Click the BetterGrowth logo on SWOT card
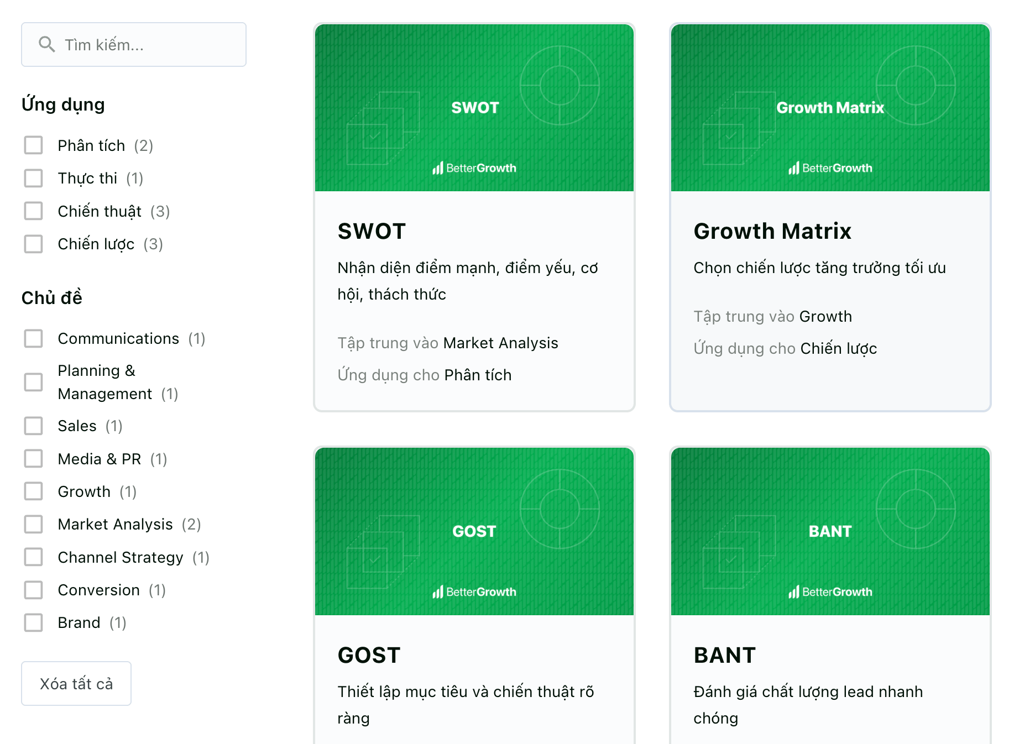This screenshot has height=744, width=1014. (474, 168)
